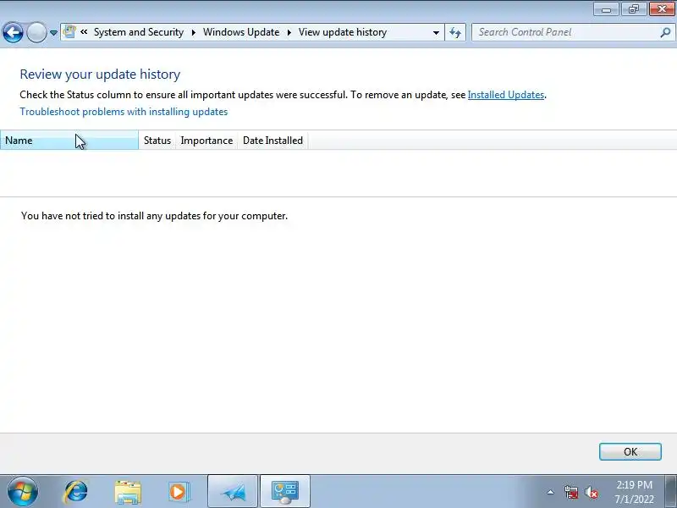677x508 pixels.
Task: Sort by the Name column header
Action: [69, 141]
